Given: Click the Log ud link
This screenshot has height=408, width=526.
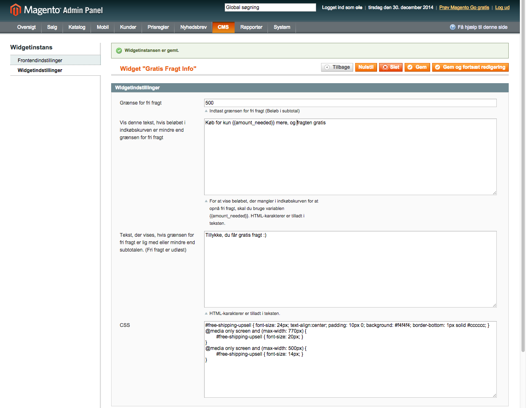Looking at the screenshot, I should tap(502, 7).
